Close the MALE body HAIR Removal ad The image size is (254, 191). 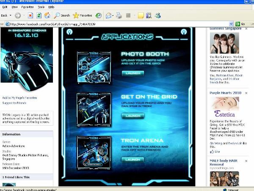point(246,161)
